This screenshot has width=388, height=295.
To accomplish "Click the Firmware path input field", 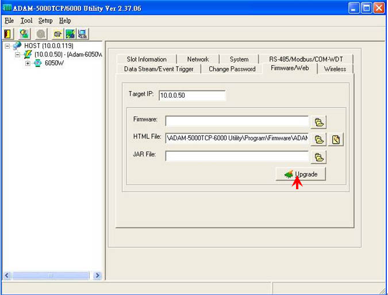I will point(237,121).
